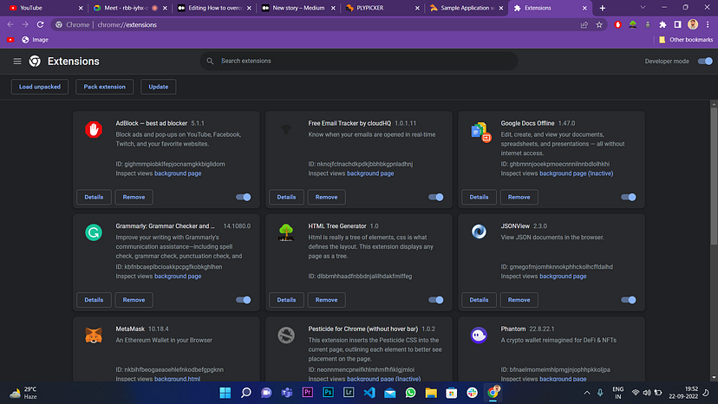Reload the page with the refresh icon

coord(40,25)
